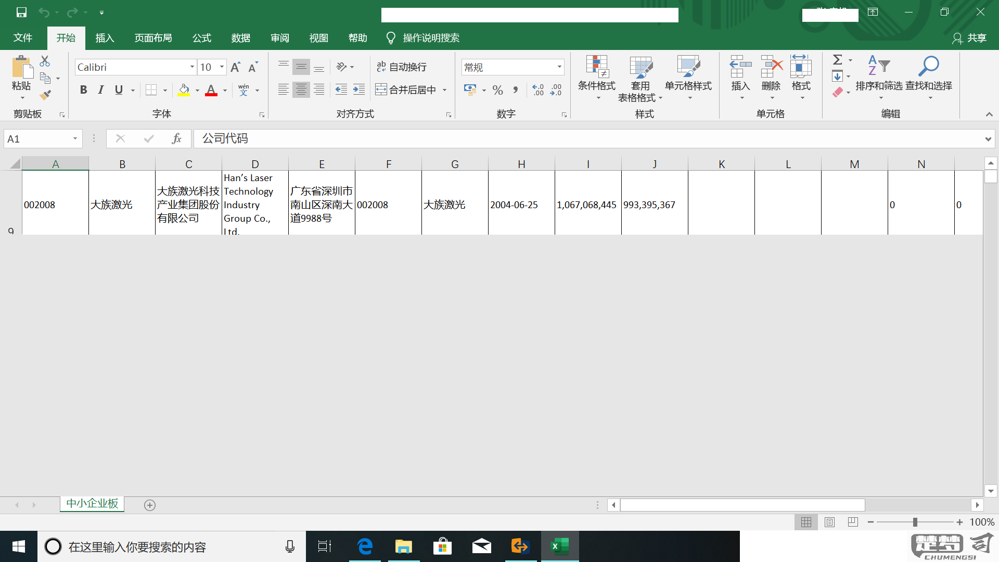Click AutoSum sigma icon
Viewport: 999px width, 562px height.
(x=838, y=60)
